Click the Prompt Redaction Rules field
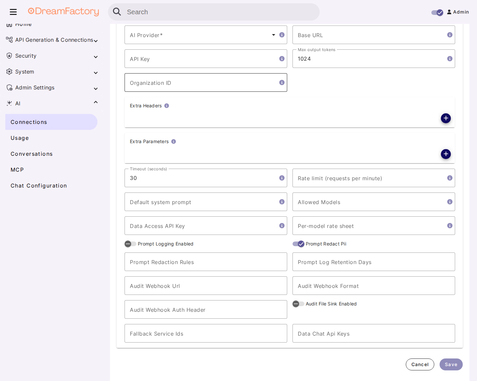 [206, 262]
